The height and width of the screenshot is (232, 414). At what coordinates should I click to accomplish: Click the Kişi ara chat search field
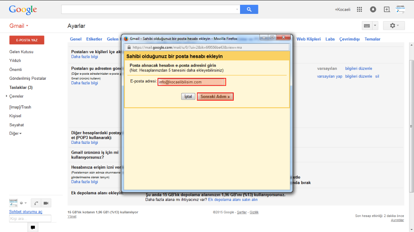(x=30, y=218)
